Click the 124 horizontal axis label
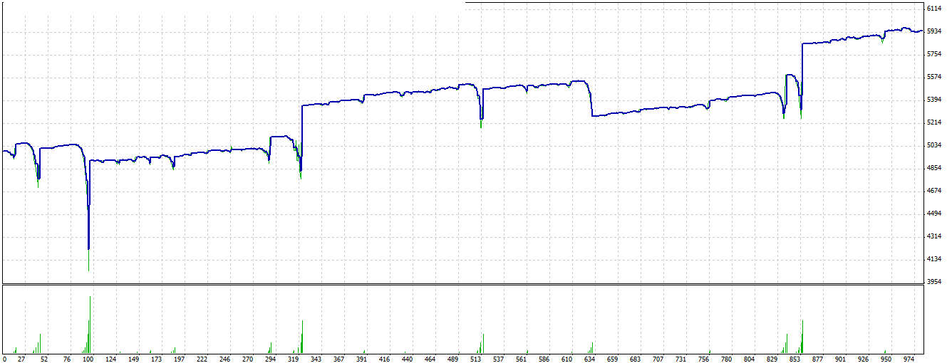This screenshot has height=363, width=947. pyautogui.click(x=111, y=359)
